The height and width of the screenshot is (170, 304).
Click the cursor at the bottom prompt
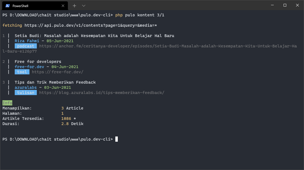point(116,139)
